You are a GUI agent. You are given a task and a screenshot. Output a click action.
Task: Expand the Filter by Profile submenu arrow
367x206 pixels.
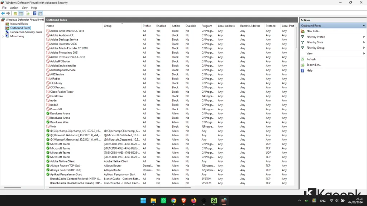[364, 37]
